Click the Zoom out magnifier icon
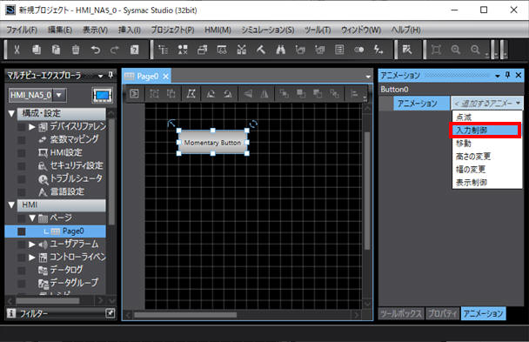Viewport: 529px width, 342px height. coord(475,50)
